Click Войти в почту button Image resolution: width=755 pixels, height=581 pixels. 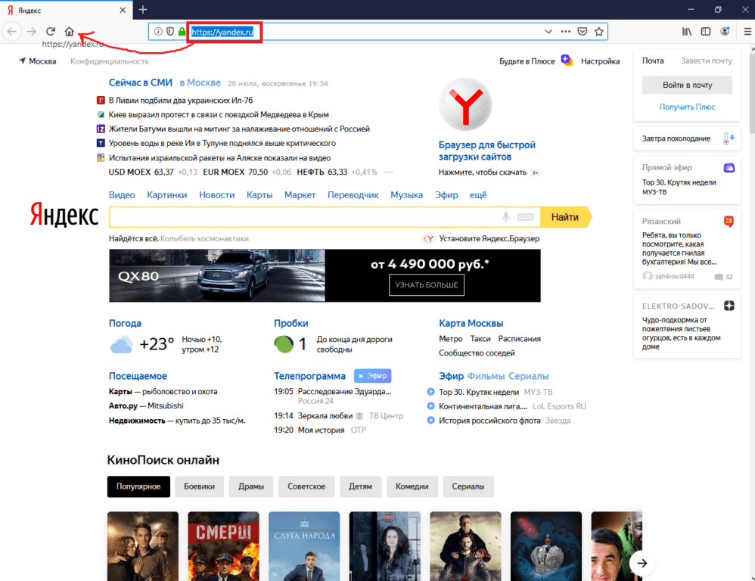(687, 85)
